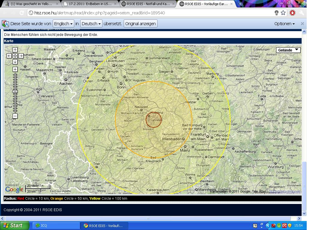This screenshot has height=230, width=310.
Task: Pan the map up
Action: pos(15,50)
